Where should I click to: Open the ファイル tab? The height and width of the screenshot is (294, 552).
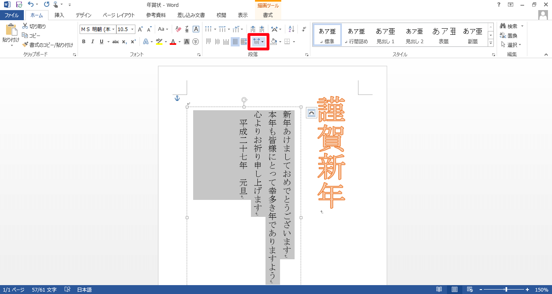pyautogui.click(x=12, y=15)
